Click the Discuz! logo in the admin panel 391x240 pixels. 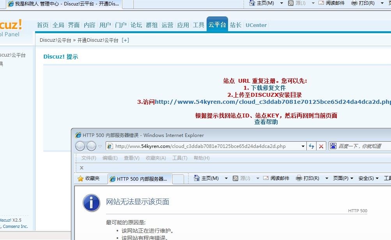point(11,25)
